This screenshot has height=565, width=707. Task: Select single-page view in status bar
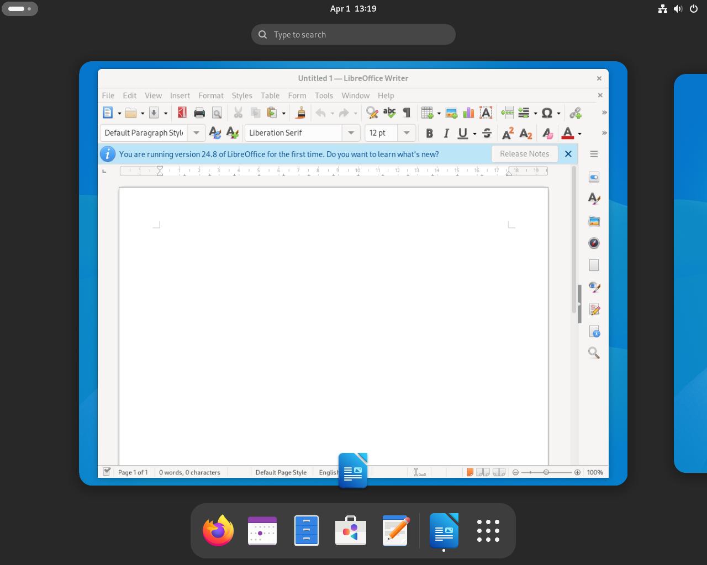(469, 472)
